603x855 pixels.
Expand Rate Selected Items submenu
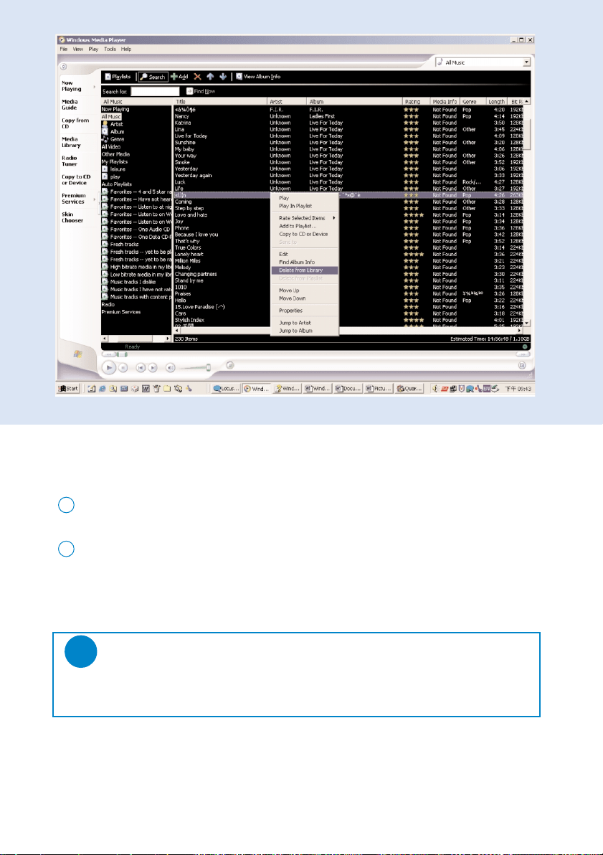pyautogui.click(x=305, y=218)
